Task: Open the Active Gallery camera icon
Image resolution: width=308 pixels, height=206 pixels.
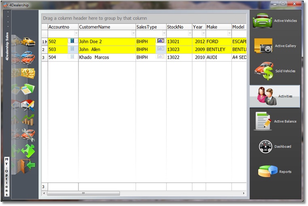Action: tap(263, 46)
